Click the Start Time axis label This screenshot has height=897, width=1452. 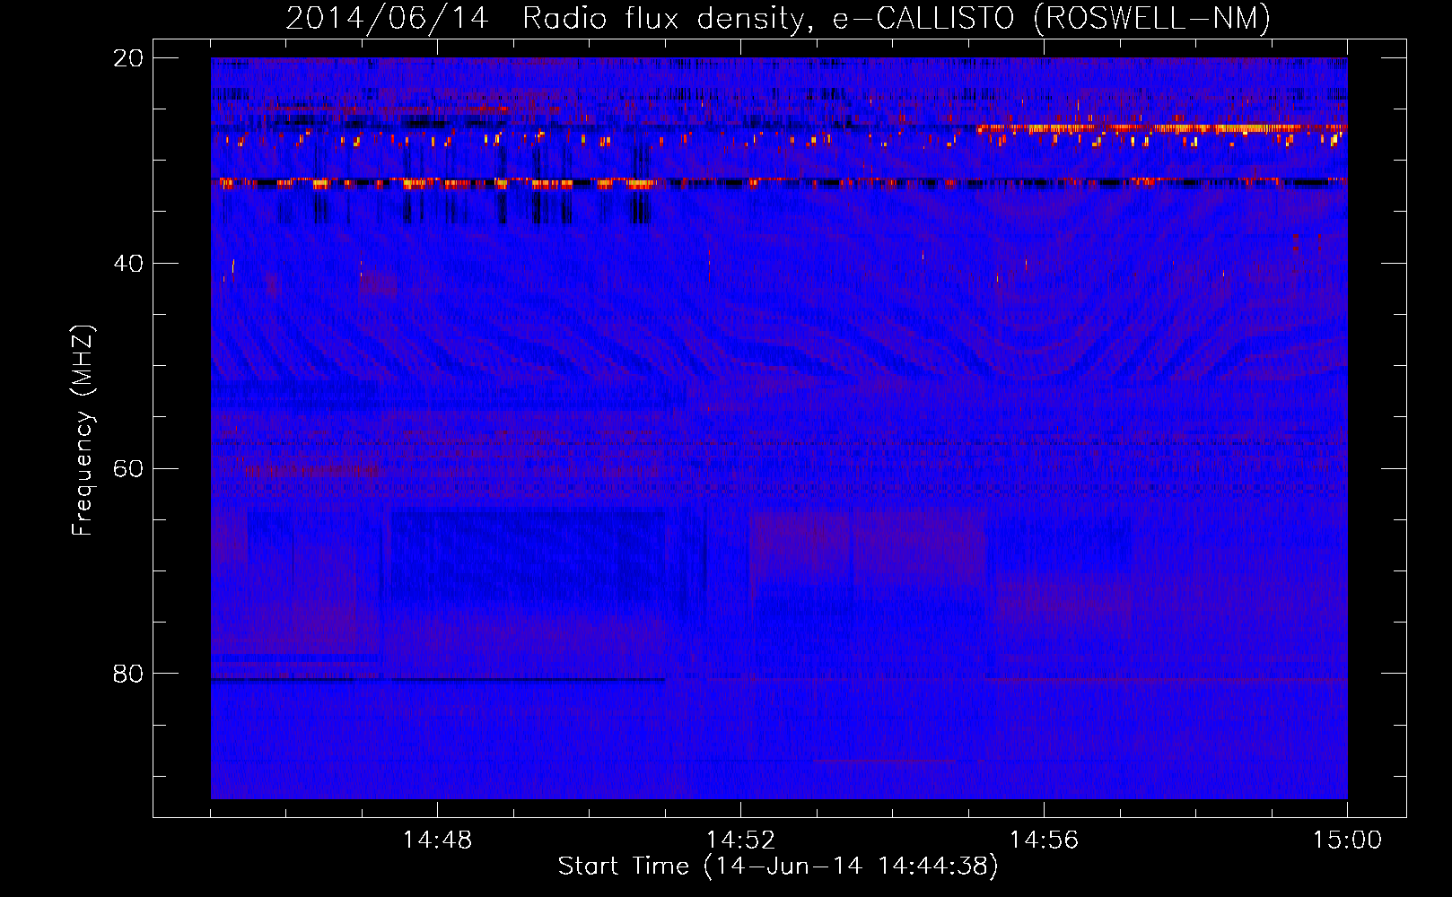(x=778, y=866)
